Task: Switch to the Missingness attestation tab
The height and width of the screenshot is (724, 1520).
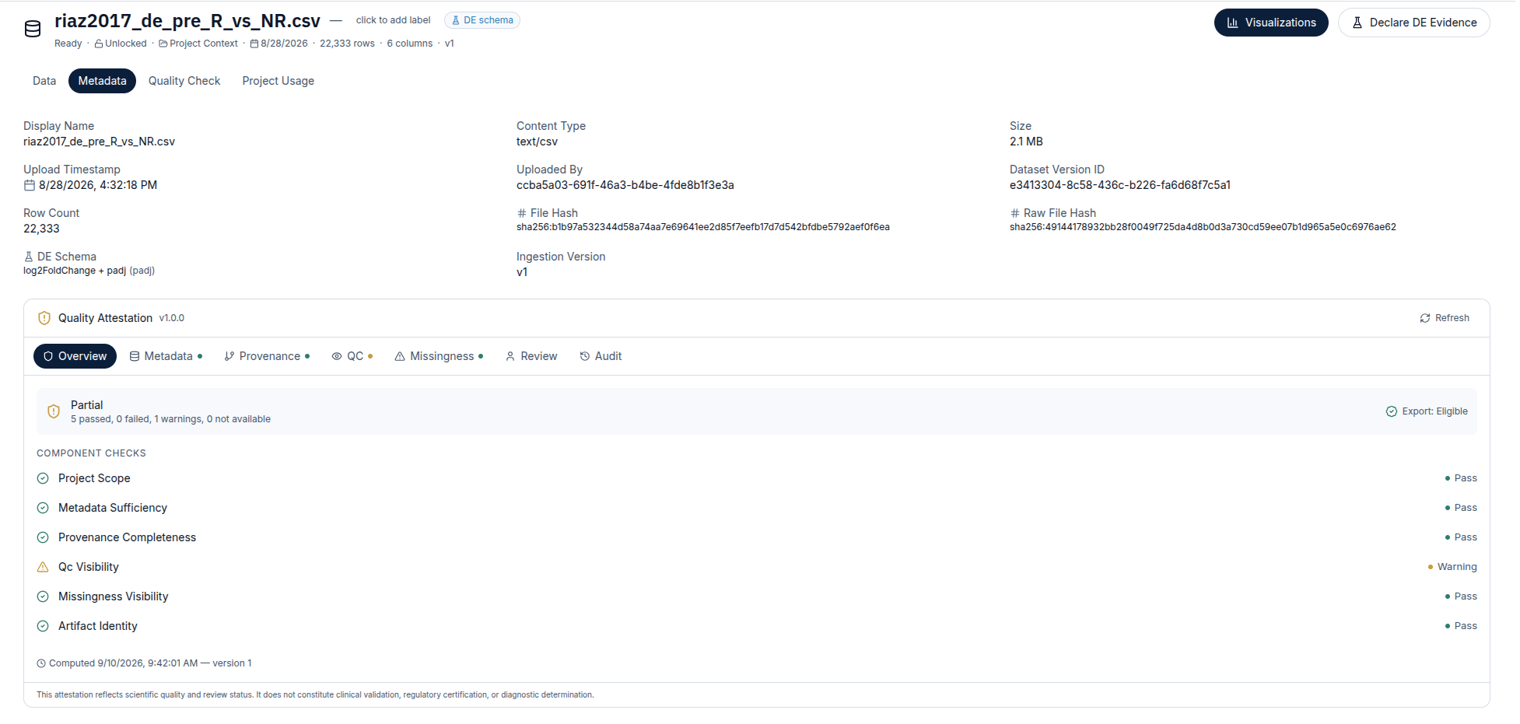Action: click(x=440, y=356)
